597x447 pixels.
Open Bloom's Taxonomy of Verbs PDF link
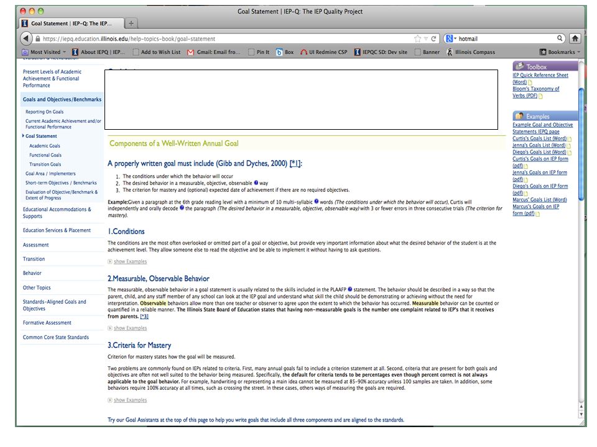tap(535, 93)
